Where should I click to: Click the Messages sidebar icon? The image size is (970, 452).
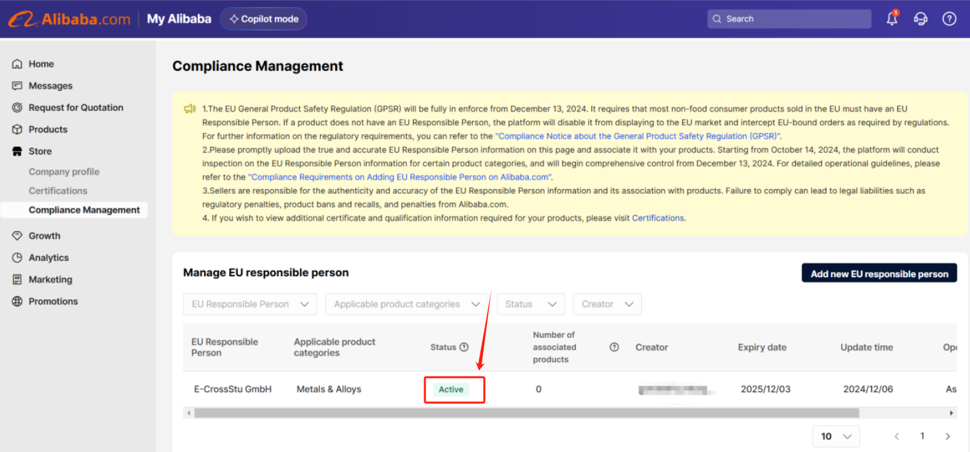(17, 86)
